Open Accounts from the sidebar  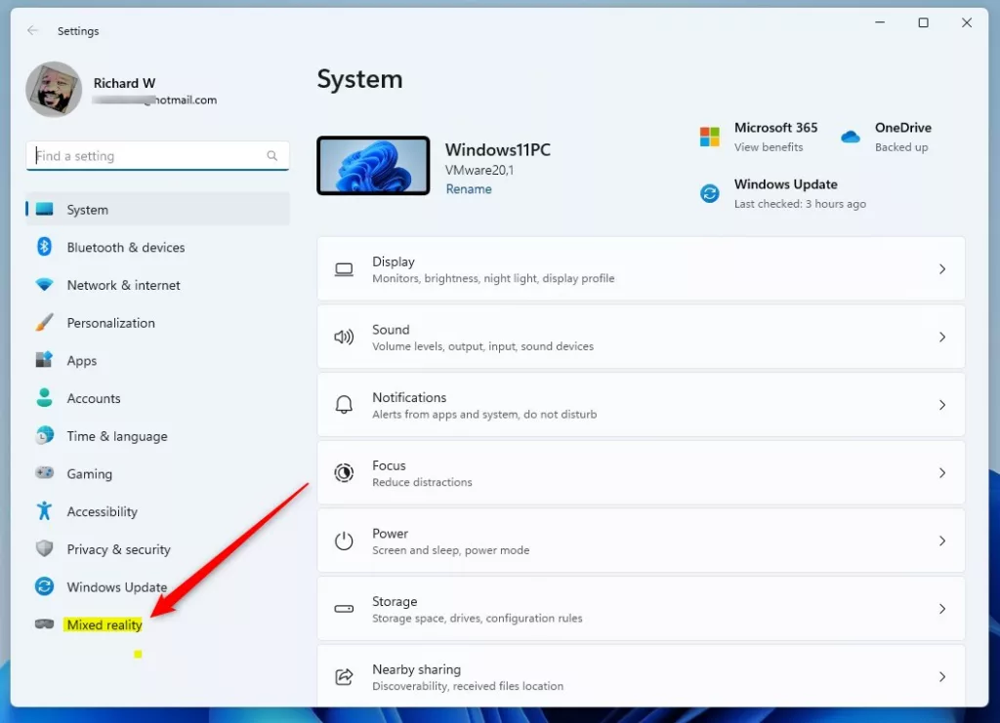tap(94, 398)
